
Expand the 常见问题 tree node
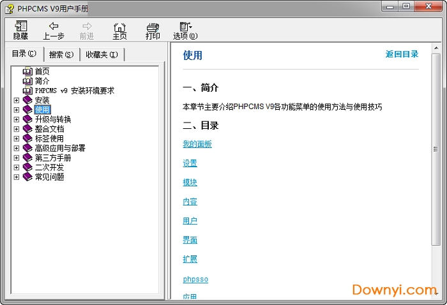16,177
